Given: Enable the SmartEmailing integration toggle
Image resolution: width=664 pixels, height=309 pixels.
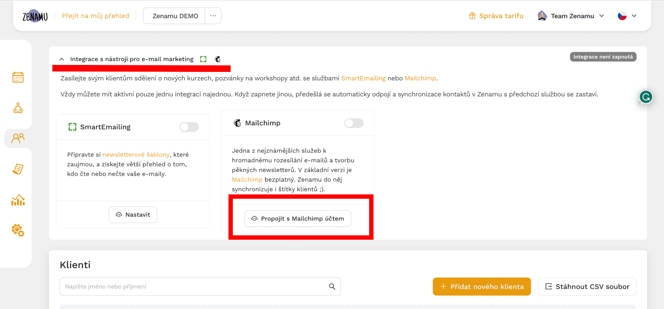Looking at the screenshot, I should (189, 127).
